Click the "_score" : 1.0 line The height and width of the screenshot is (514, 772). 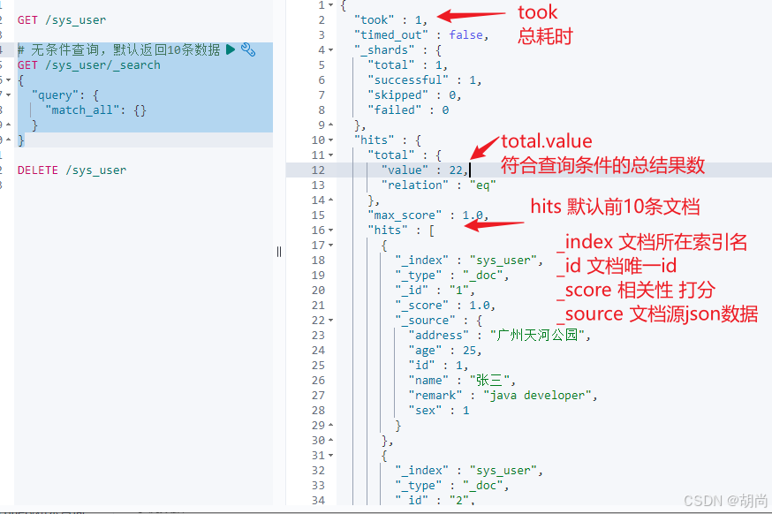(444, 306)
